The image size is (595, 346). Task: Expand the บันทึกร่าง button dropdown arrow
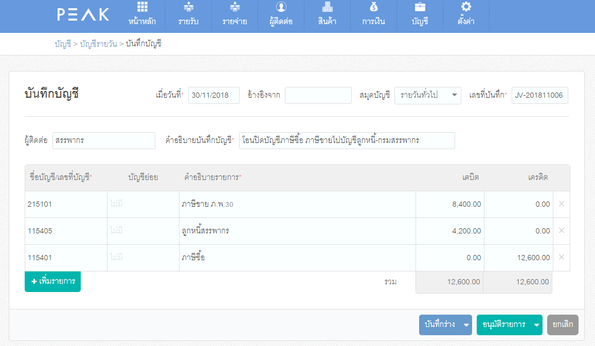[x=466, y=325]
